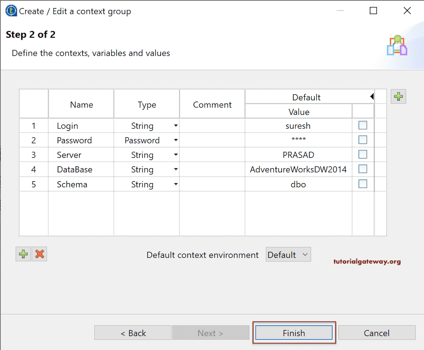
Task: Go back with the Back button
Action: point(133,333)
